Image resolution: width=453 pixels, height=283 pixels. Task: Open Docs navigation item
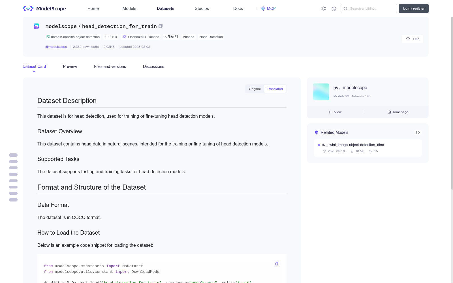[238, 8]
